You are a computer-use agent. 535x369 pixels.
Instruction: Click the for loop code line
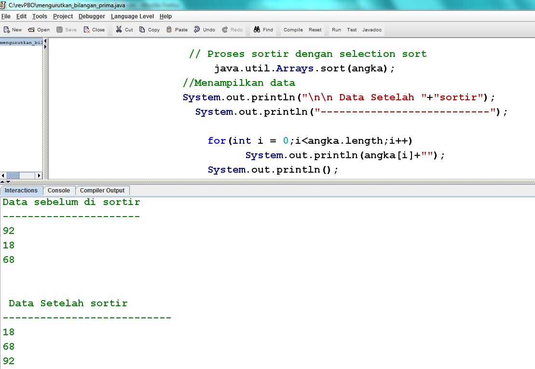coord(310,141)
